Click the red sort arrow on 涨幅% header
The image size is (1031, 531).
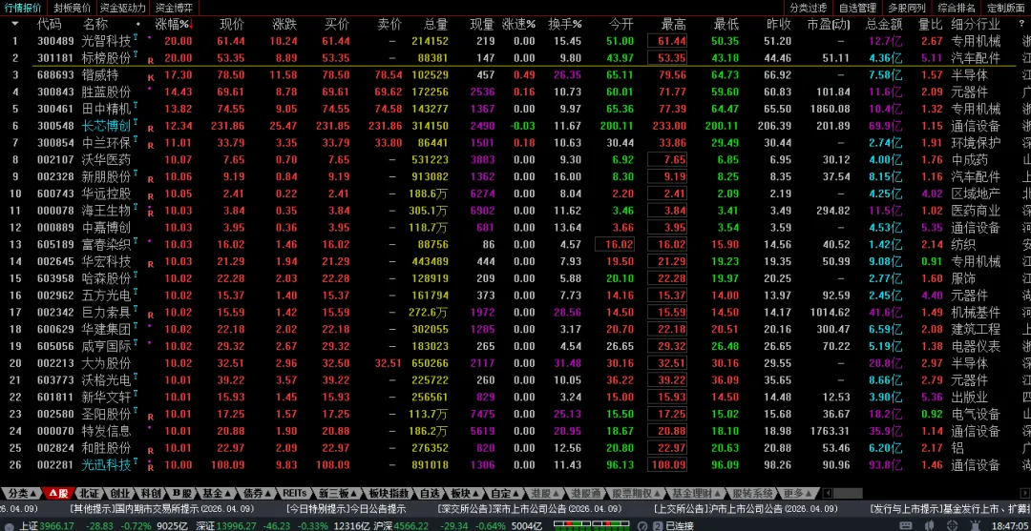191,25
